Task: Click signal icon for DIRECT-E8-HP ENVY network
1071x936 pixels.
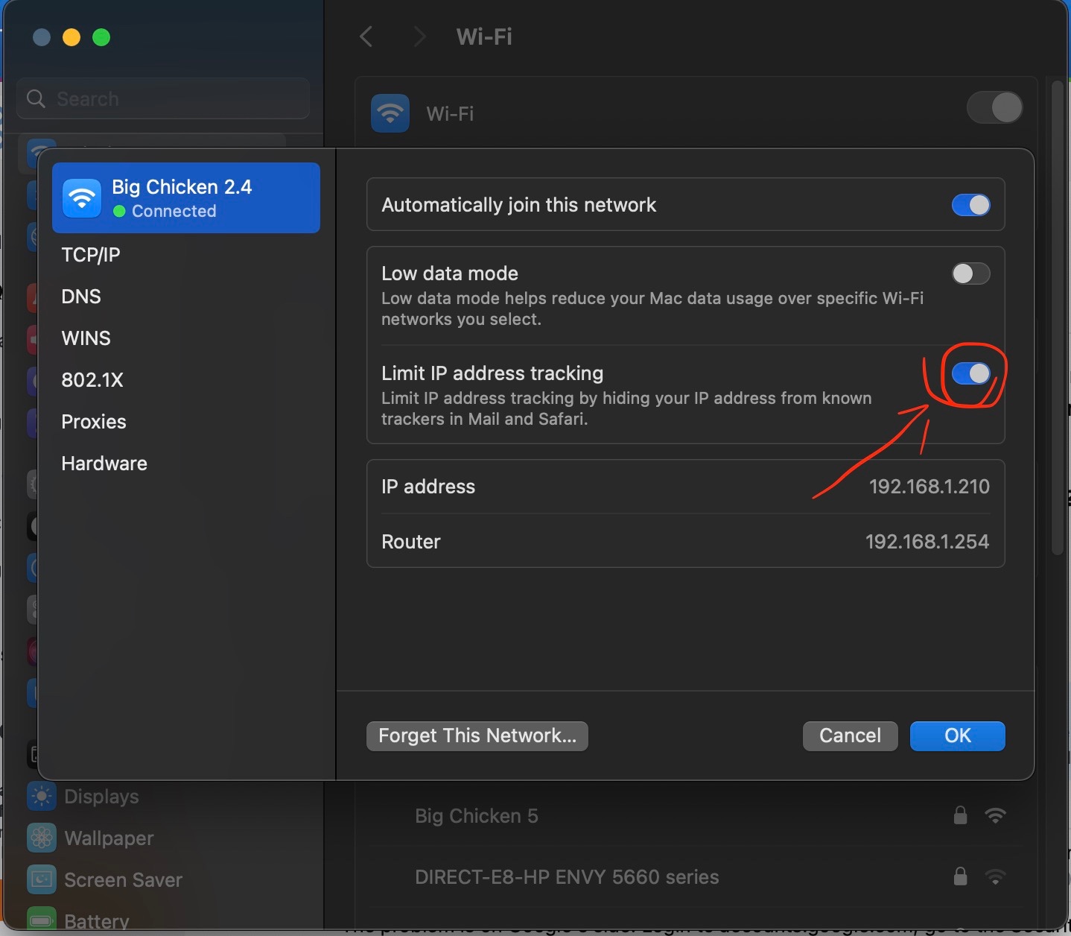Action: pos(995,876)
